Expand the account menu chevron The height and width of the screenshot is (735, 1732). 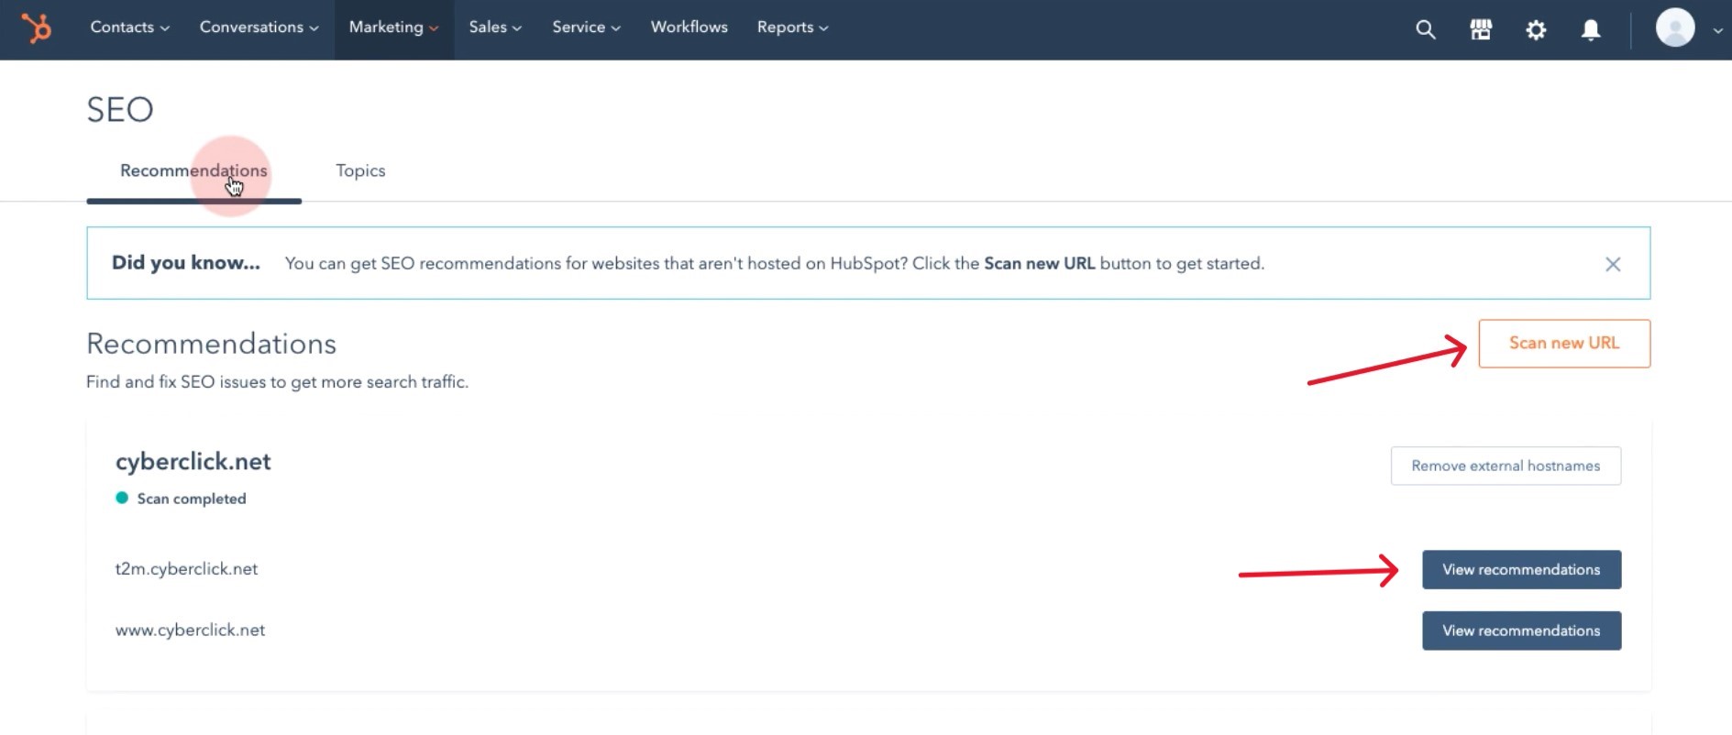click(x=1717, y=30)
